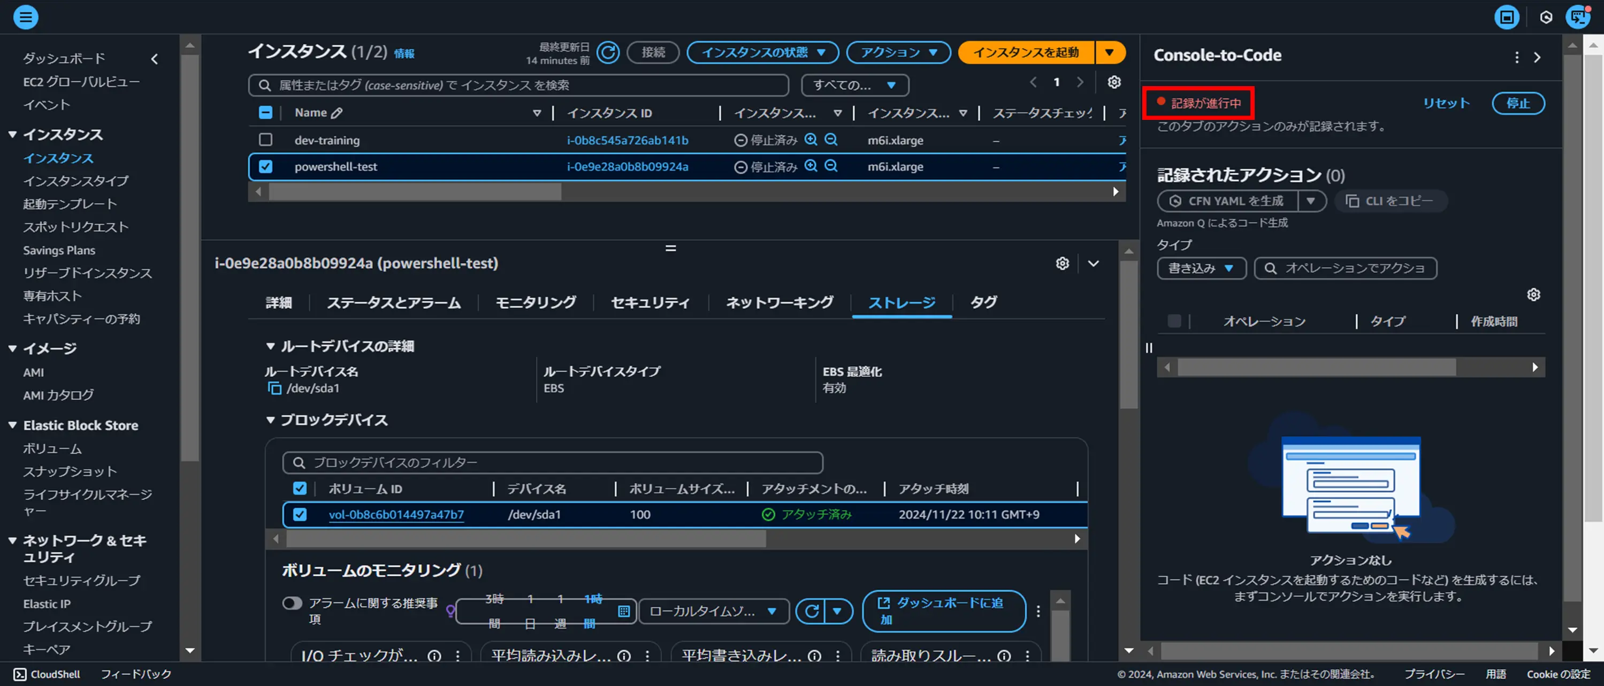The width and height of the screenshot is (1604, 686).
Task: Switch to the Details tab
Action: click(278, 302)
